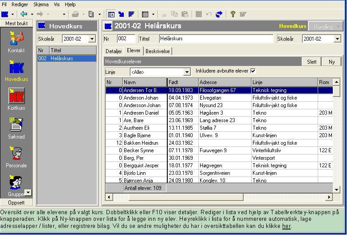Click the Slett button
Screen dimensions: 347x235
click(x=312, y=62)
